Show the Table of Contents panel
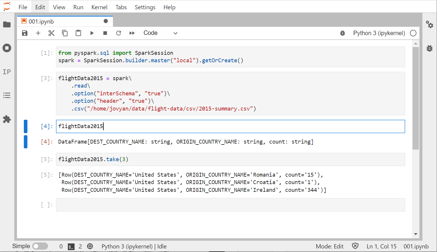This screenshot has width=437, height=252. pos(7,95)
